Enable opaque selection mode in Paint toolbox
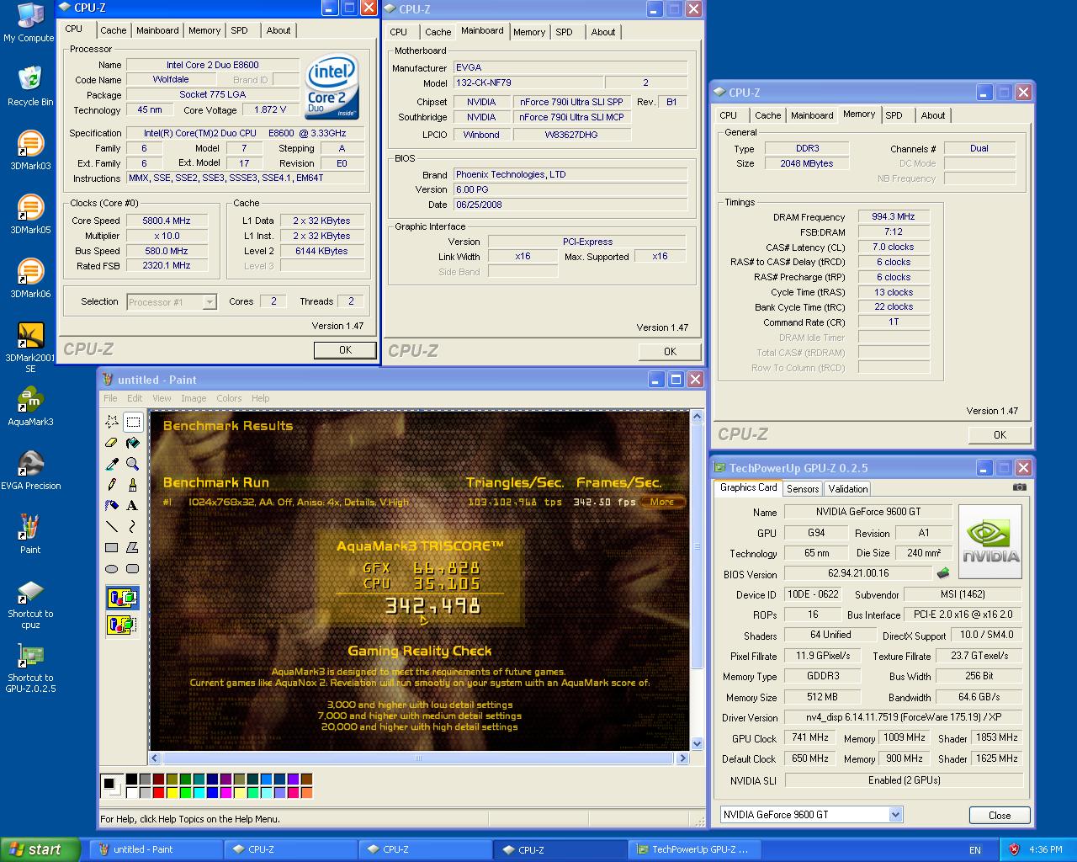This screenshot has height=862, width=1077. point(122,599)
